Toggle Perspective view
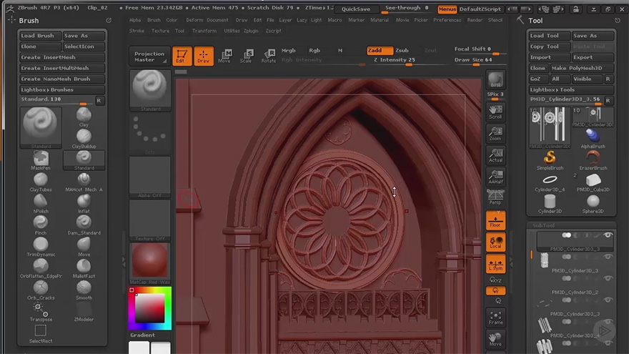The width and height of the screenshot is (629, 354). [x=495, y=198]
